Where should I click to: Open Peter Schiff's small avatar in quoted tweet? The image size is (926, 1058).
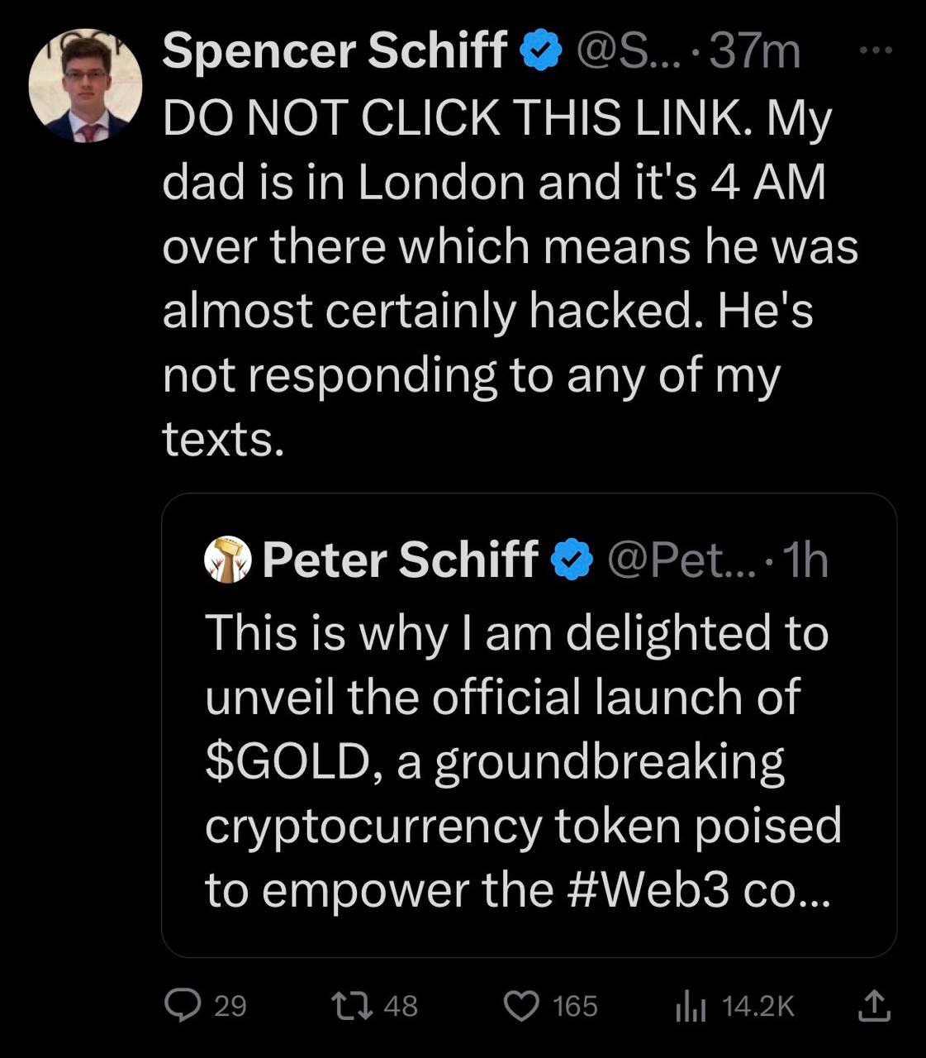click(227, 560)
